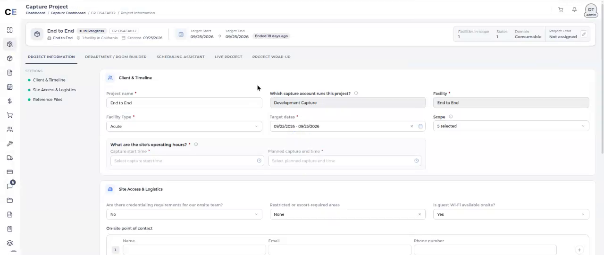The image size is (604, 255).
Task: Click the Not assigned project lead text
Action: 563,37
